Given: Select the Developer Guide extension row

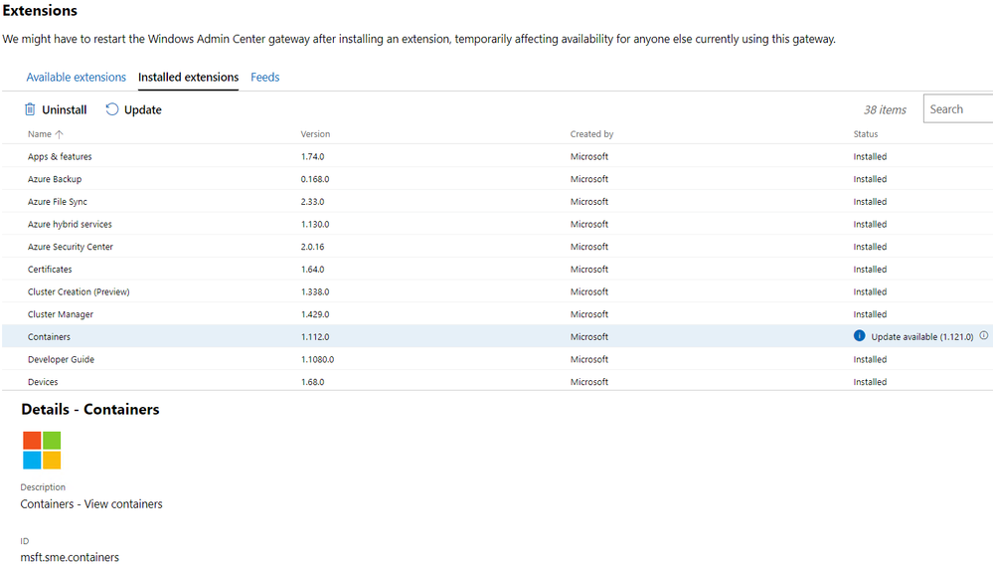Looking at the screenshot, I should click(497, 359).
